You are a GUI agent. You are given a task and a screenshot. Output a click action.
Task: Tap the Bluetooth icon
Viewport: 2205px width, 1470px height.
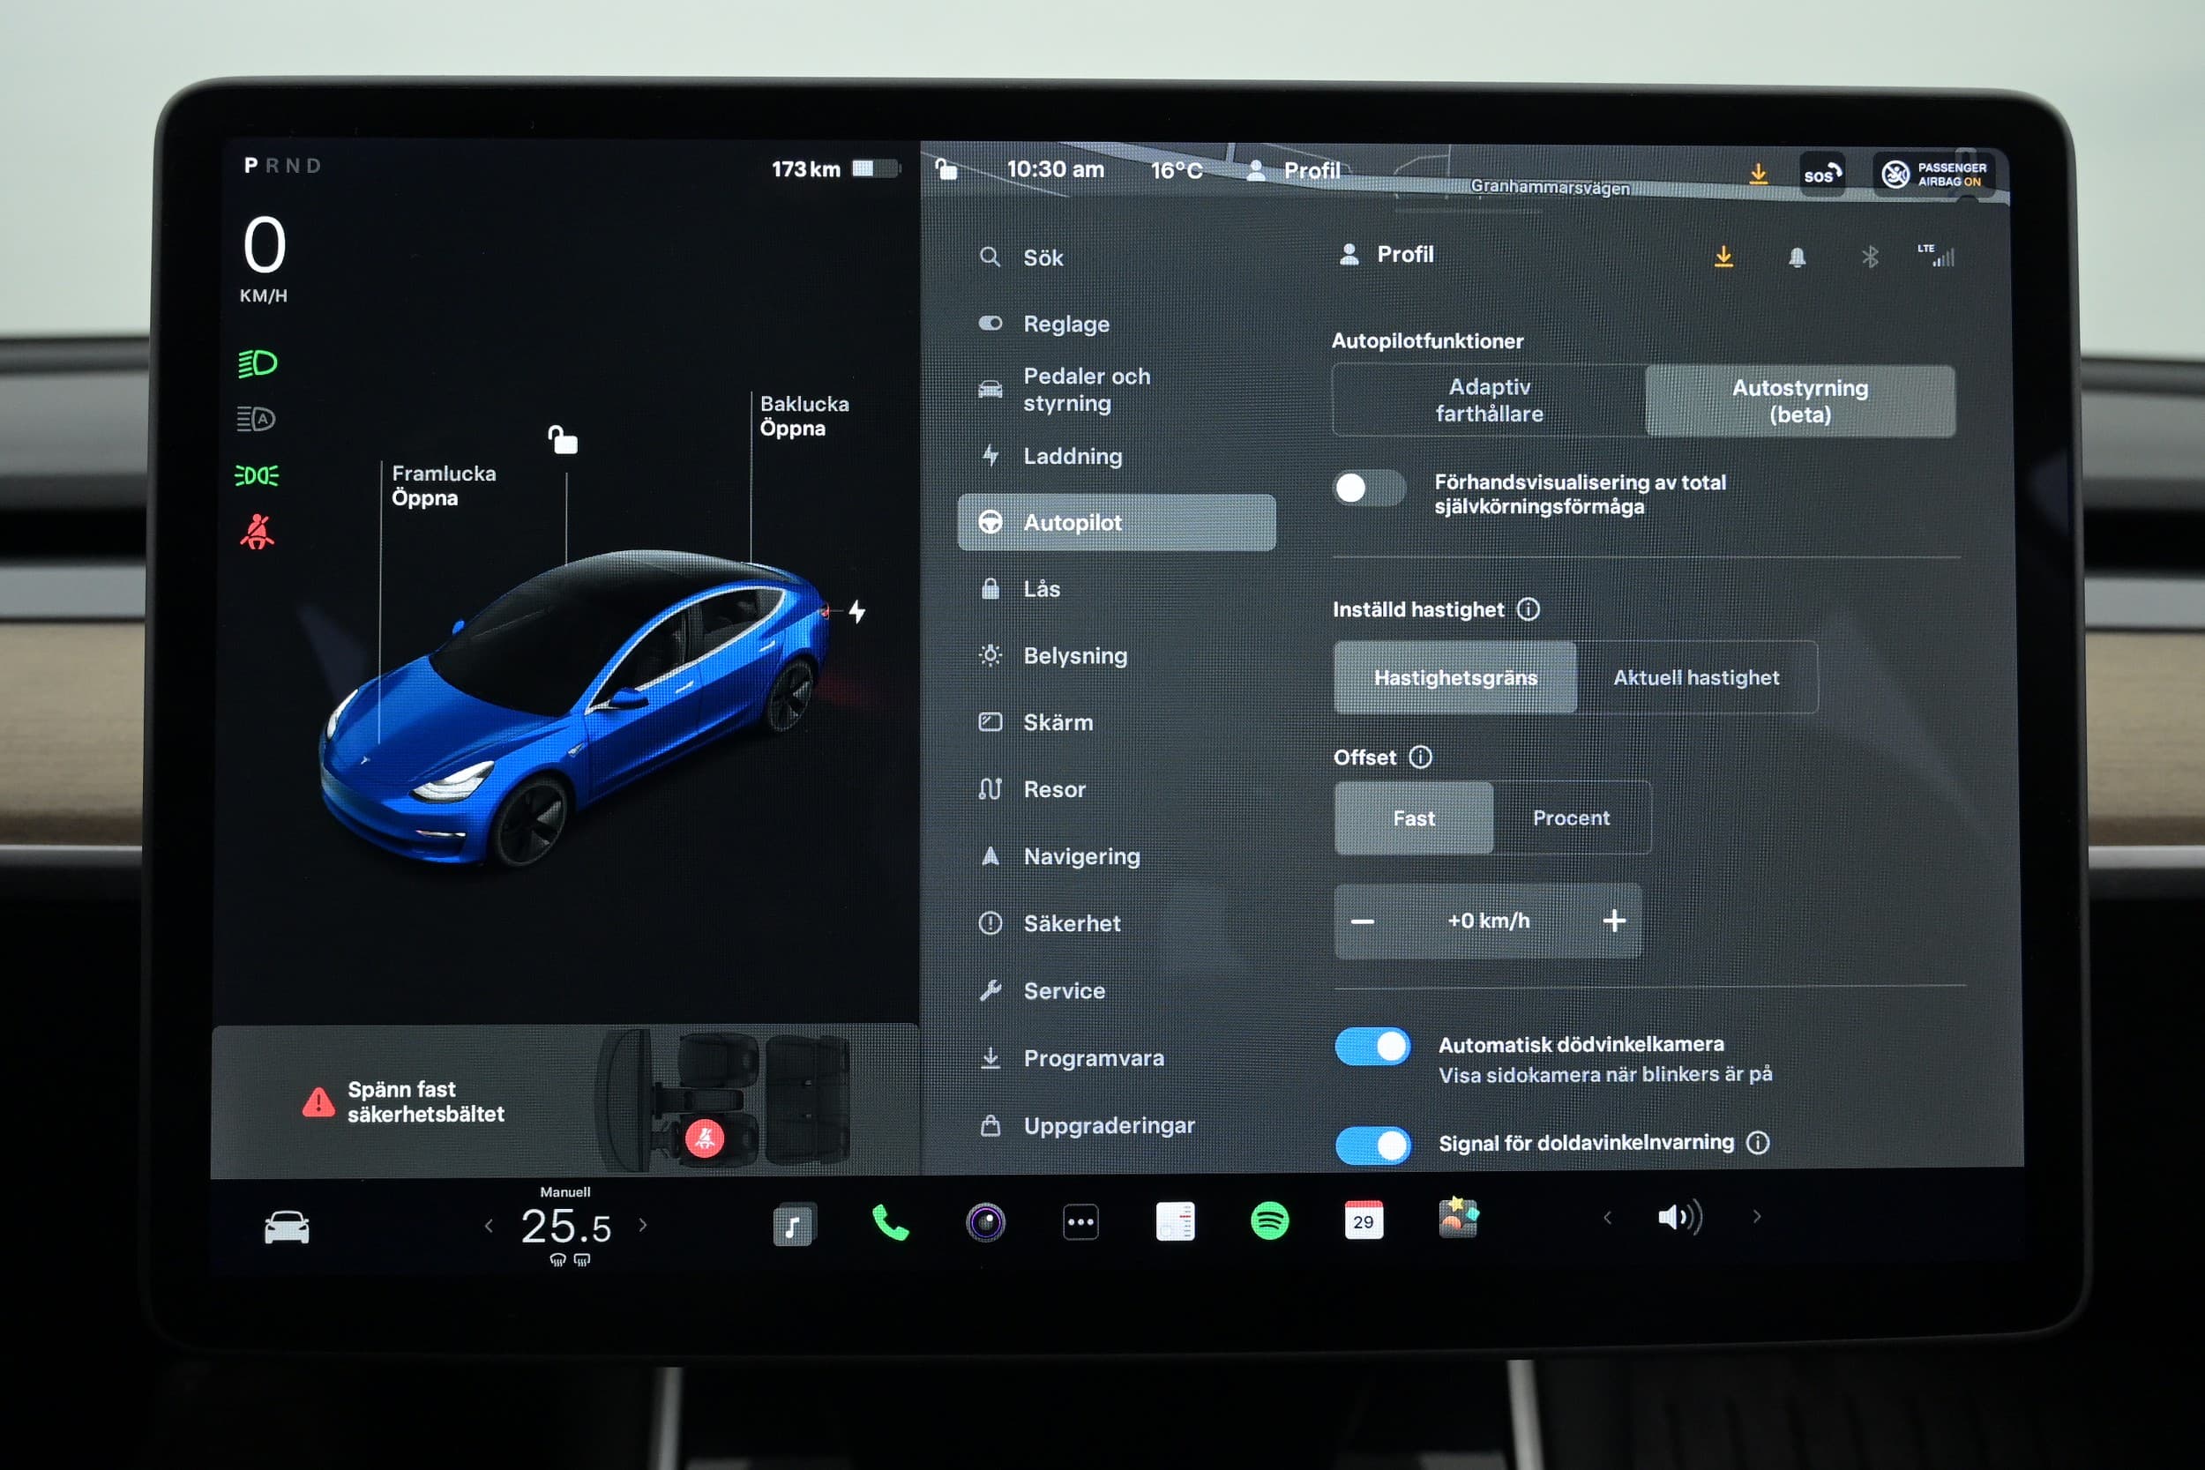1871,257
